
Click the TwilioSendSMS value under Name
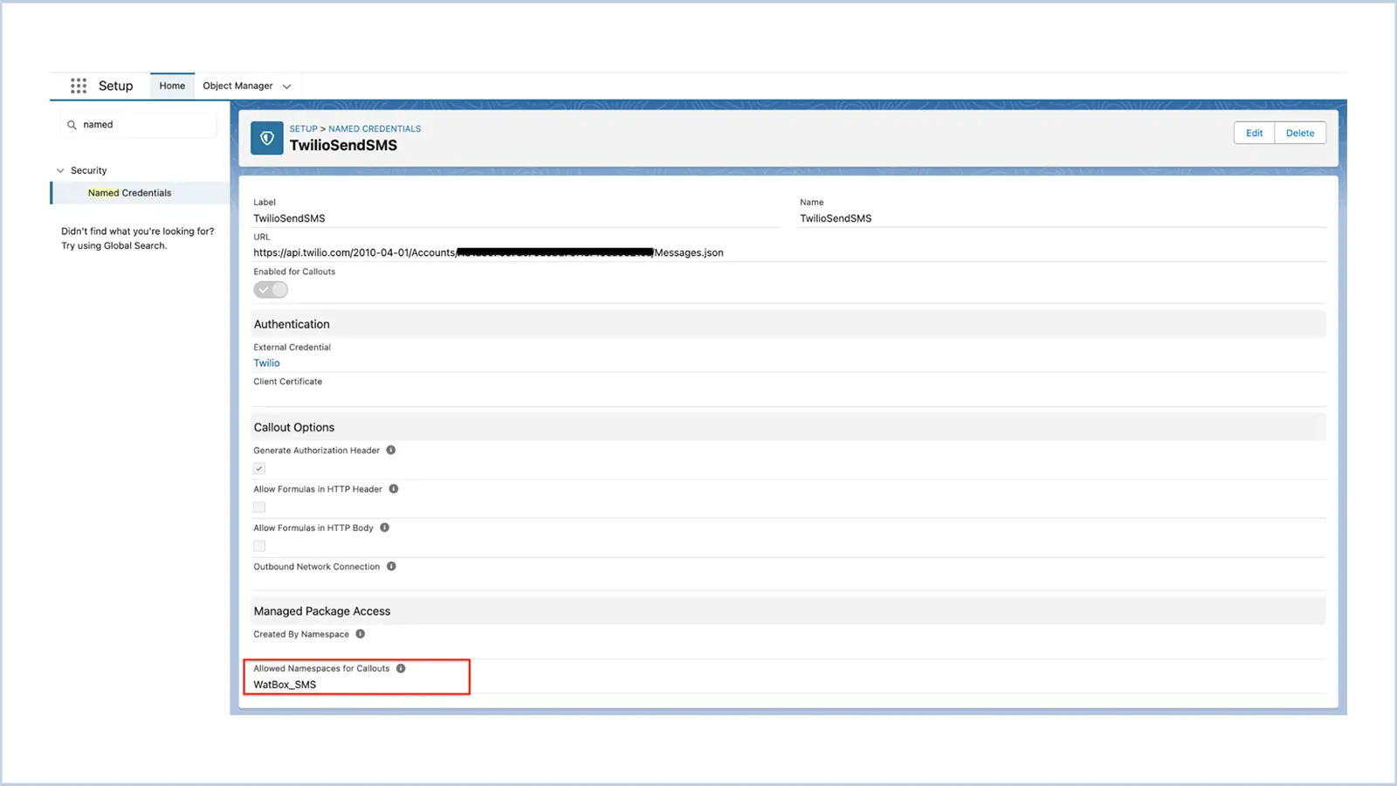click(836, 218)
